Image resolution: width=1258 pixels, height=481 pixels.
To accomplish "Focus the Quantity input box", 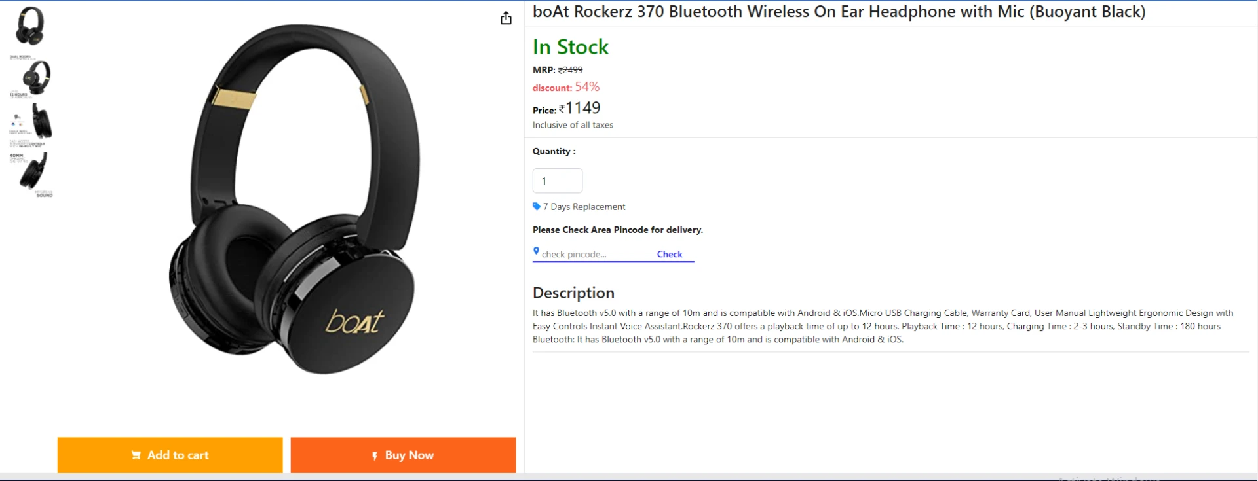I will 558,181.
